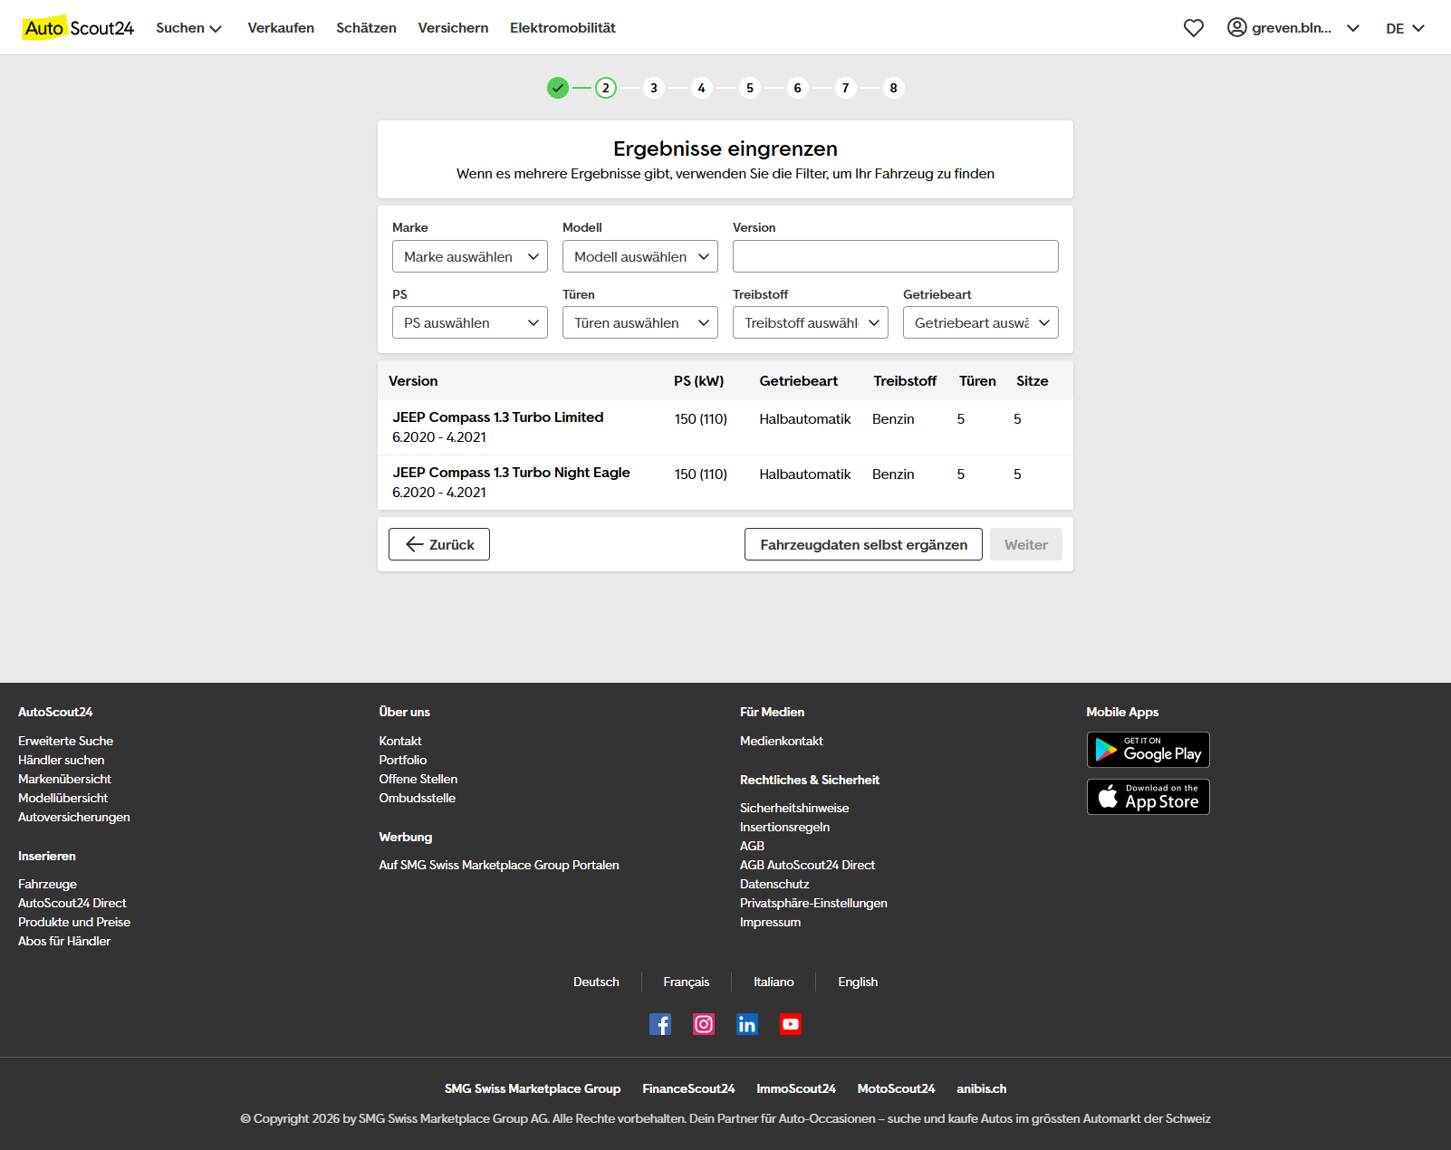Open the DE language selector
The width and height of the screenshot is (1451, 1150).
[x=1405, y=28]
